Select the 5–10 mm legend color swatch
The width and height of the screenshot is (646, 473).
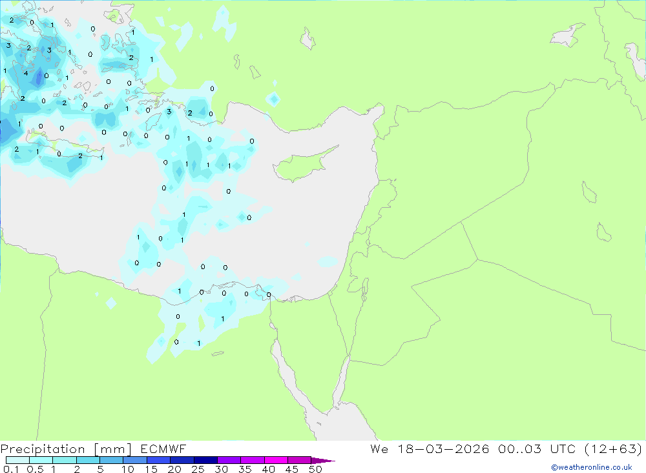112,460
